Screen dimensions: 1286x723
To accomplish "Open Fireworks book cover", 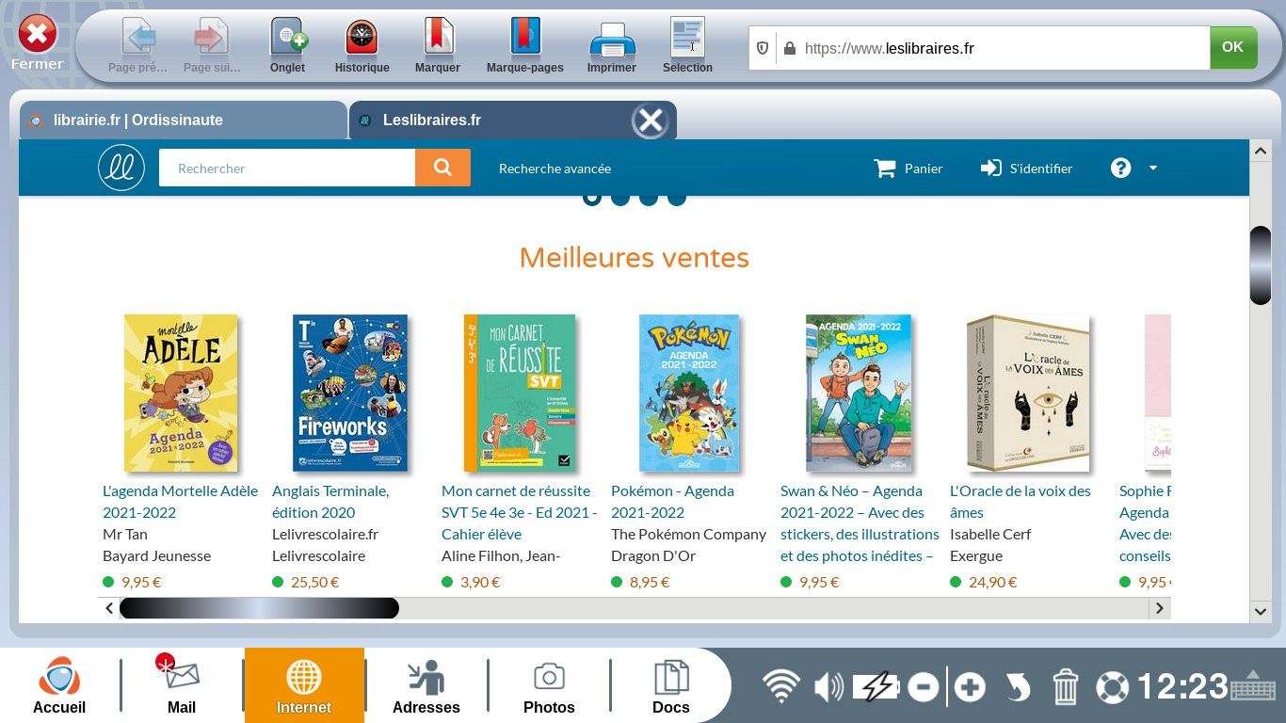I will coord(350,393).
